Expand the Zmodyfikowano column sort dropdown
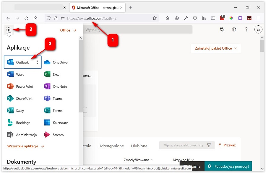Image resolution: width=266 pixels, height=173 pixels. [138, 160]
